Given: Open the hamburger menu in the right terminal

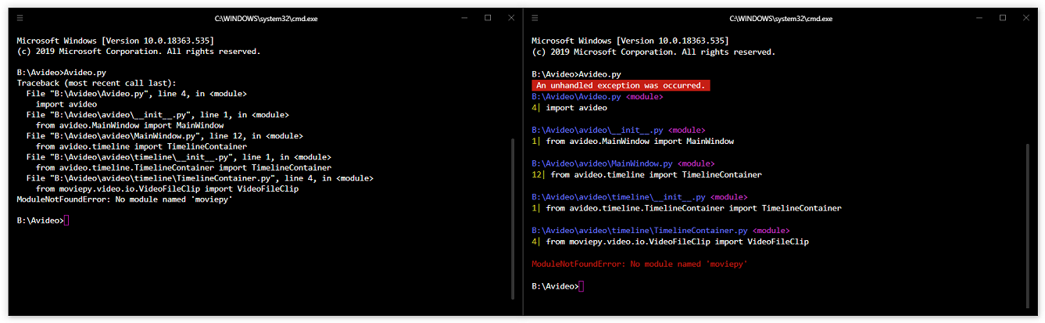Looking at the screenshot, I should pyautogui.click(x=535, y=17).
